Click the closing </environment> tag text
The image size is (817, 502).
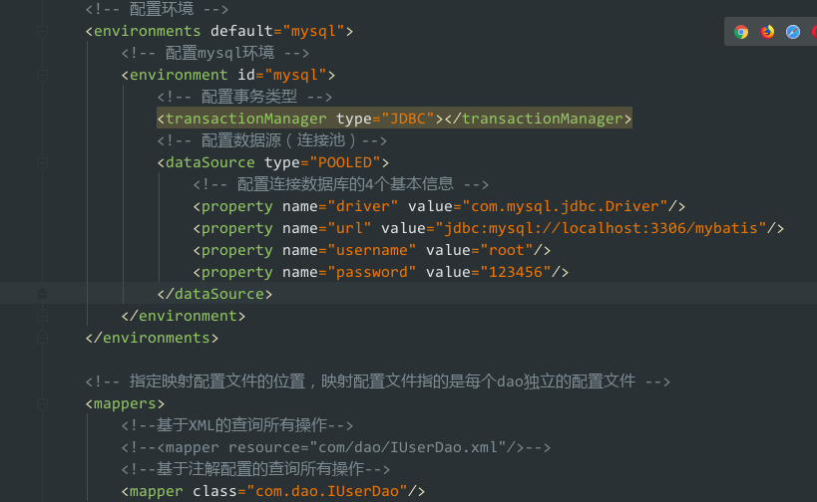tap(184, 316)
